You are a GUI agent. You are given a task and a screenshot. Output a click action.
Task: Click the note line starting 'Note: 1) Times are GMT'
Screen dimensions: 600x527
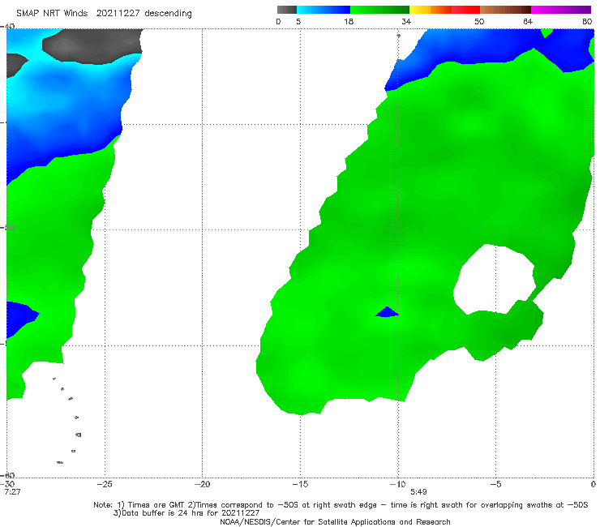point(341,505)
